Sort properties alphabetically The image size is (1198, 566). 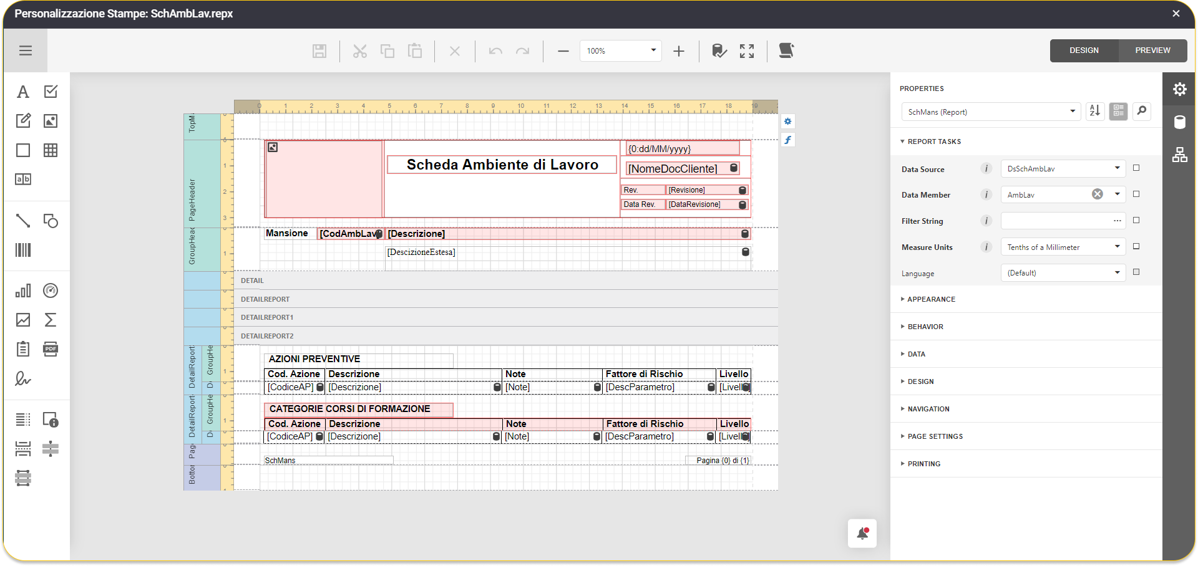tap(1095, 111)
